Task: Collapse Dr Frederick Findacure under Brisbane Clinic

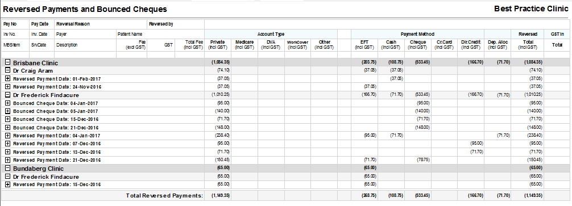Action: [x=7, y=95]
